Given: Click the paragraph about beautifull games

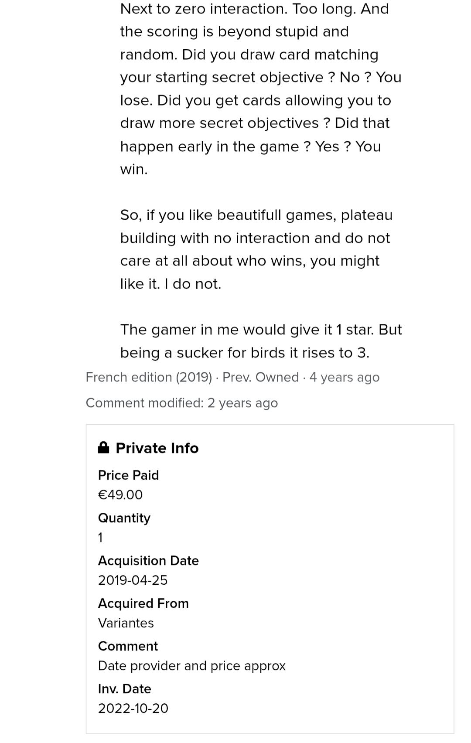Looking at the screenshot, I should point(256,249).
